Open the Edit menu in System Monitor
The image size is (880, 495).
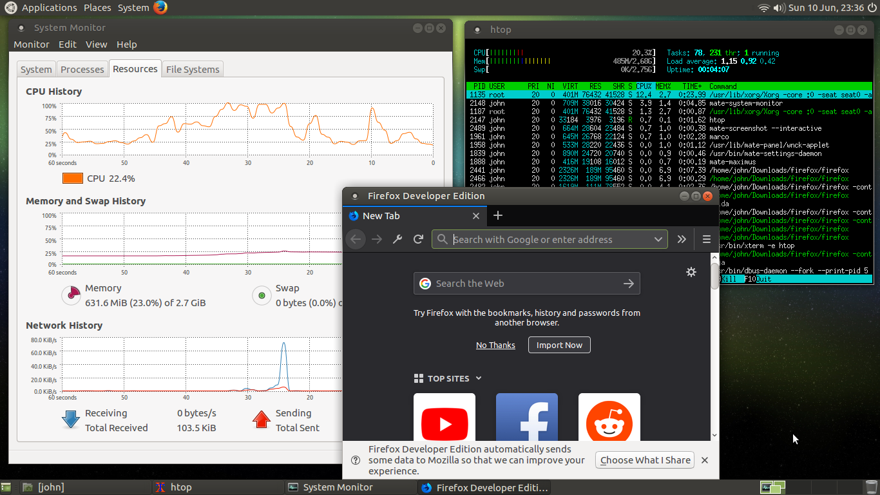point(68,44)
